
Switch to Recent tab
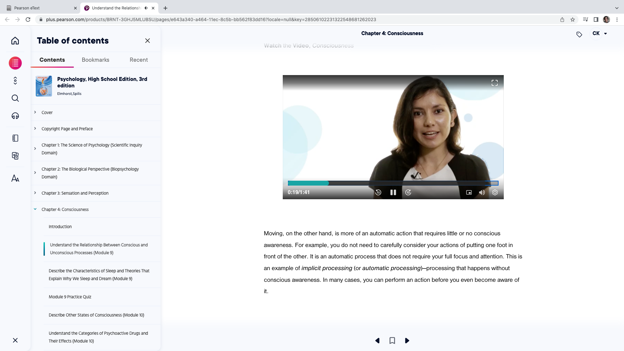click(x=139, y=60)
